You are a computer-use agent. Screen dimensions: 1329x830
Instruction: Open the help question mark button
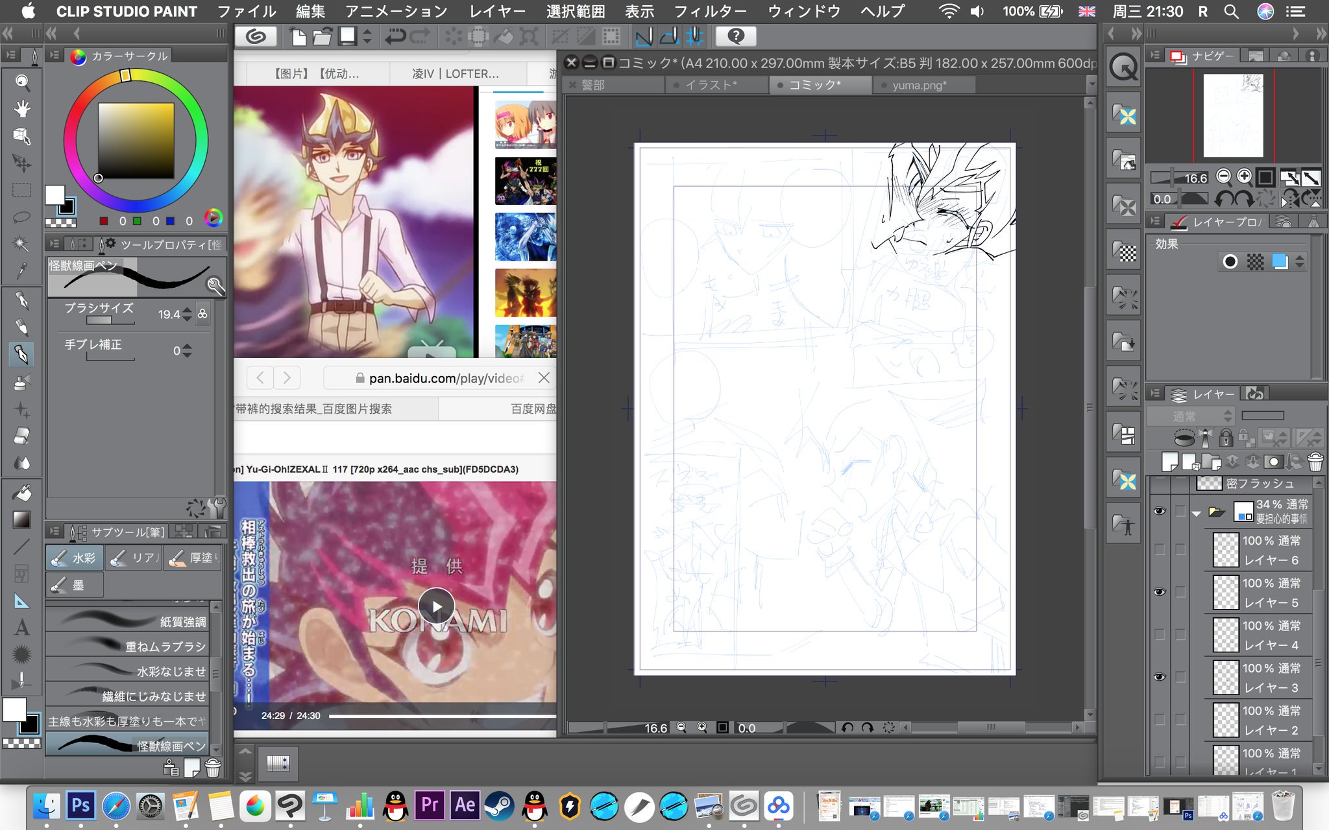736,36
